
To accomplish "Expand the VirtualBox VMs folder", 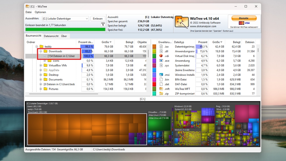I will [x=41, y=65].
